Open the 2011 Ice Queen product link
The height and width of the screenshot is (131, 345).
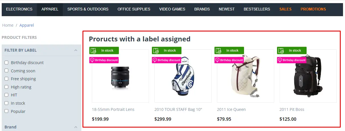pyautogui.click(x=231, y=109)
